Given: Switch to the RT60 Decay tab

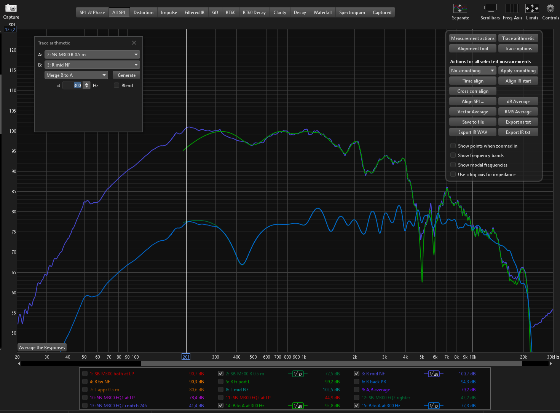Looking at the screenshot, I should 254,12.
